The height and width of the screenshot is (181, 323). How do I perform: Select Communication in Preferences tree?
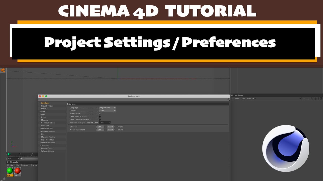48,123
